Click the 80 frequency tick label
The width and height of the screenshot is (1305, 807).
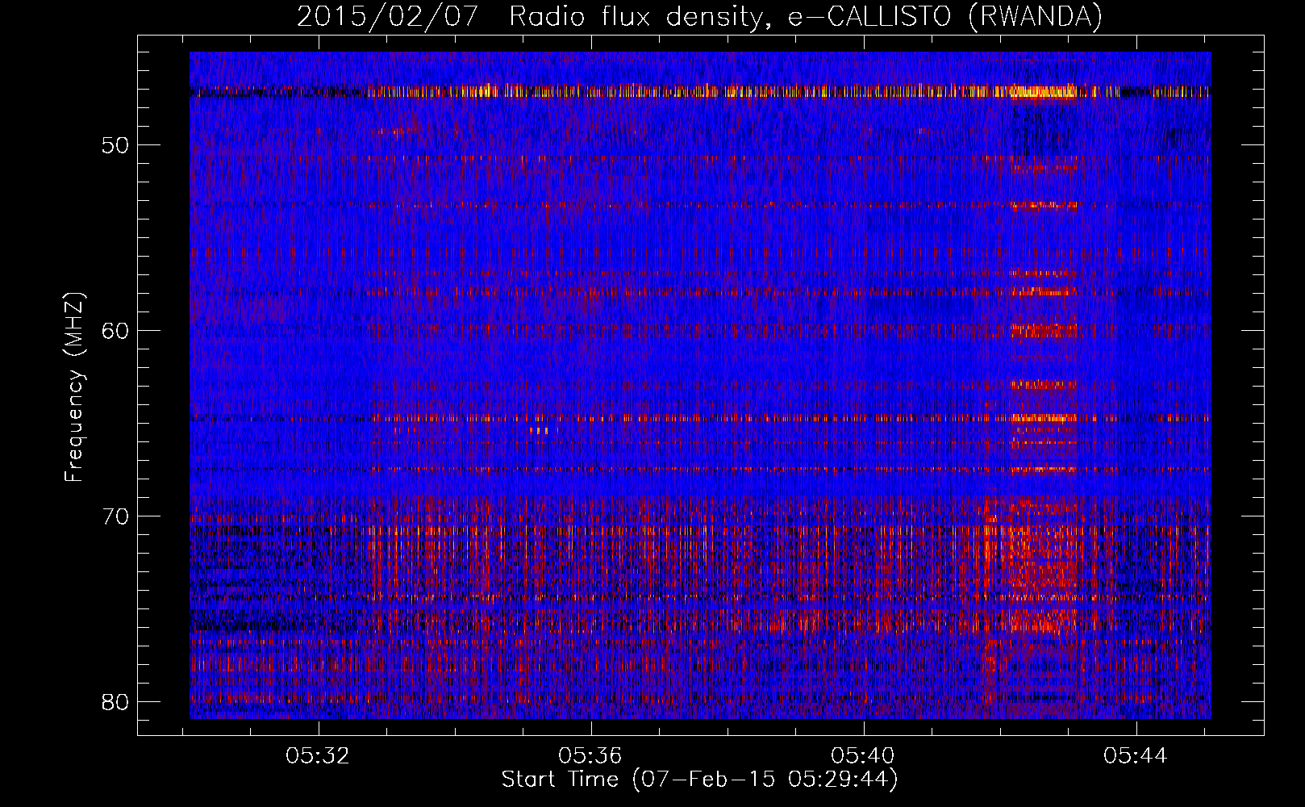pos(116,702)
